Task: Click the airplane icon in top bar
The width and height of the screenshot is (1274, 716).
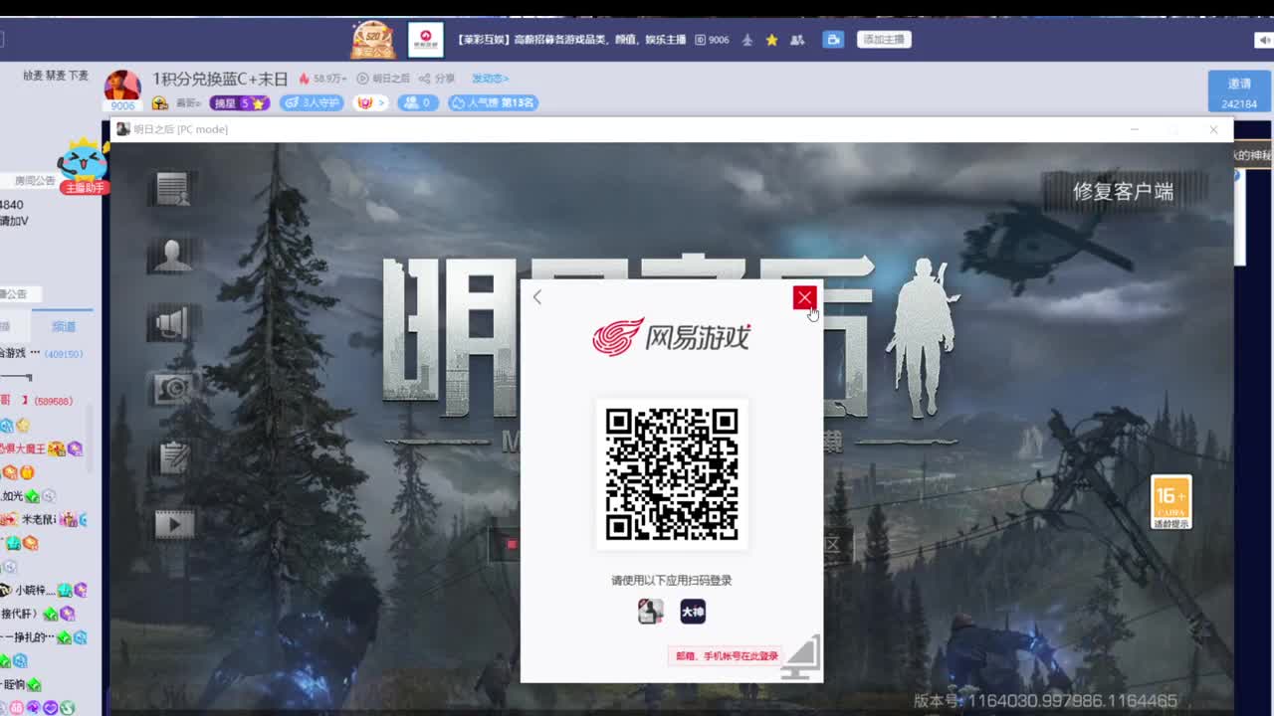Action: pos(746,40)
